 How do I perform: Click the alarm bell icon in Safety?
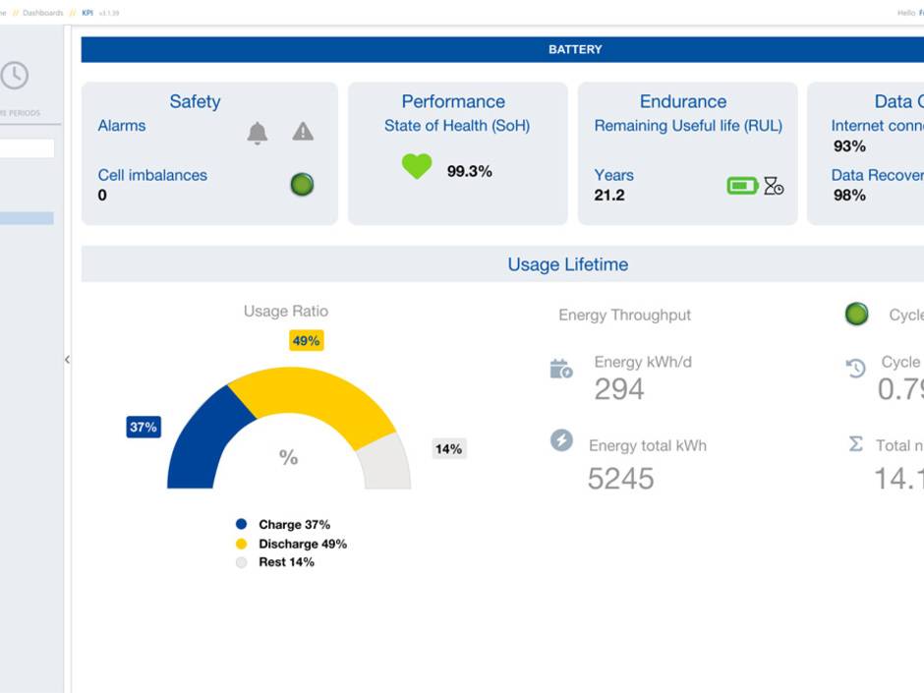(x=258, y=133)
